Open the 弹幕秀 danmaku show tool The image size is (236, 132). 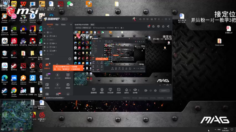[x=68, y=86]
